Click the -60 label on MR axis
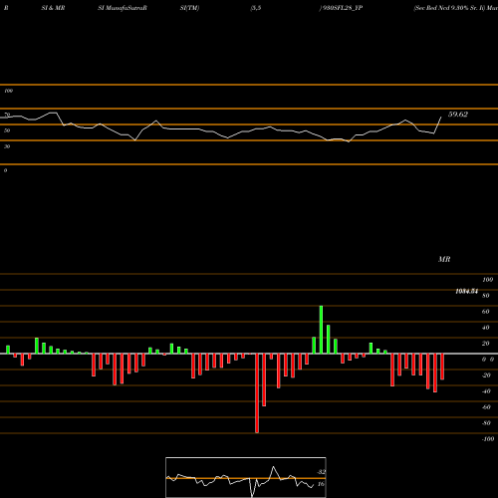The height and width of the screenshot is (498, 498). [486, 407]
